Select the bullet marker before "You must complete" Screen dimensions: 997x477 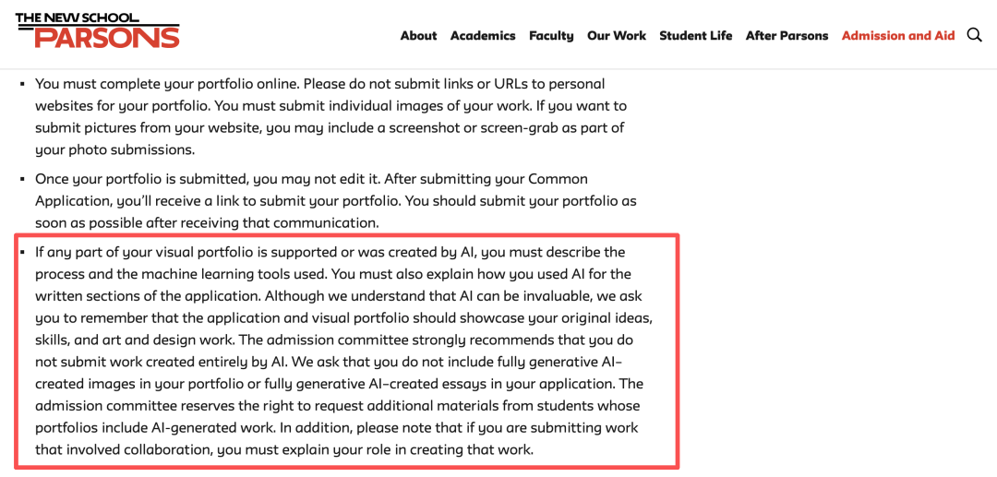(x=22, y=84)
